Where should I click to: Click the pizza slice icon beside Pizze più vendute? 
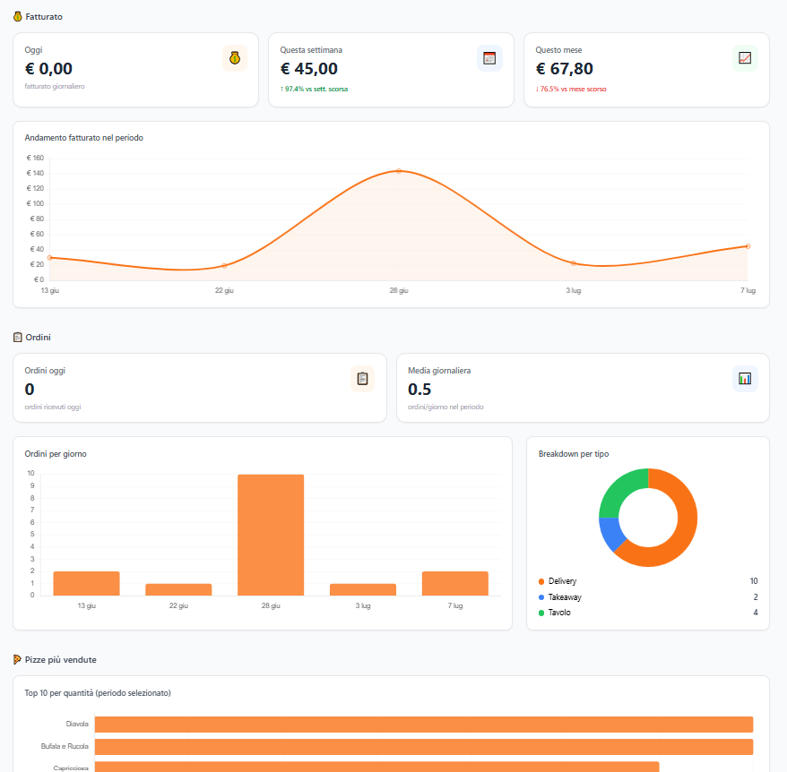(x=18, y=660)
